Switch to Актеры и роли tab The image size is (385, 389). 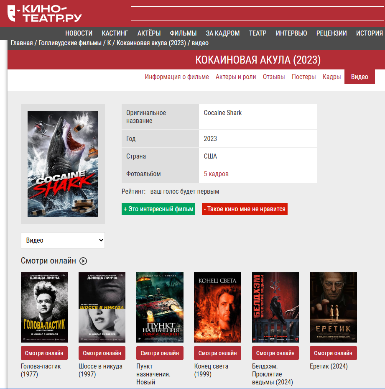click(236, 77)
